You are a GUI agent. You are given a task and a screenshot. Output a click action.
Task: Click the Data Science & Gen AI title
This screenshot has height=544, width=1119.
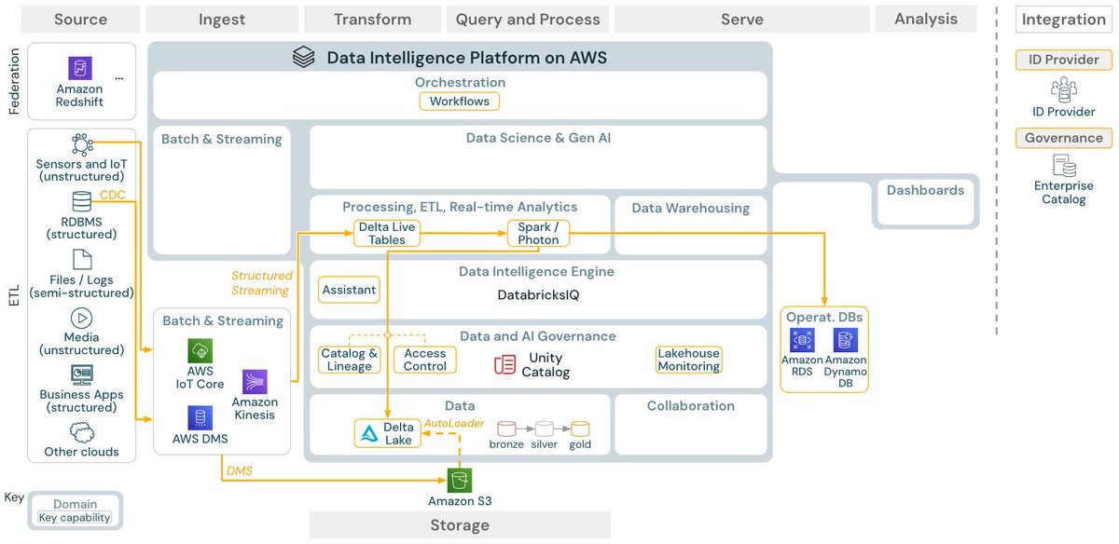coord(538,138)
